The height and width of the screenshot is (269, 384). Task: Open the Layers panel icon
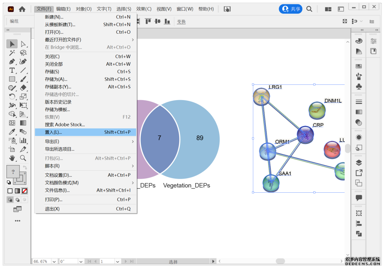click(359, 163)
